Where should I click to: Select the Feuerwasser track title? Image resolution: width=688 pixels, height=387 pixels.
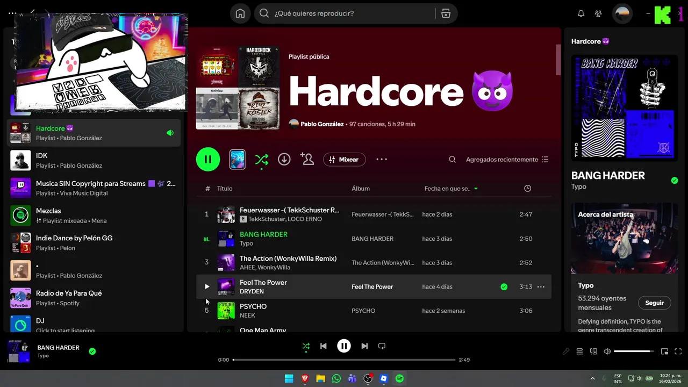point(290,210)
